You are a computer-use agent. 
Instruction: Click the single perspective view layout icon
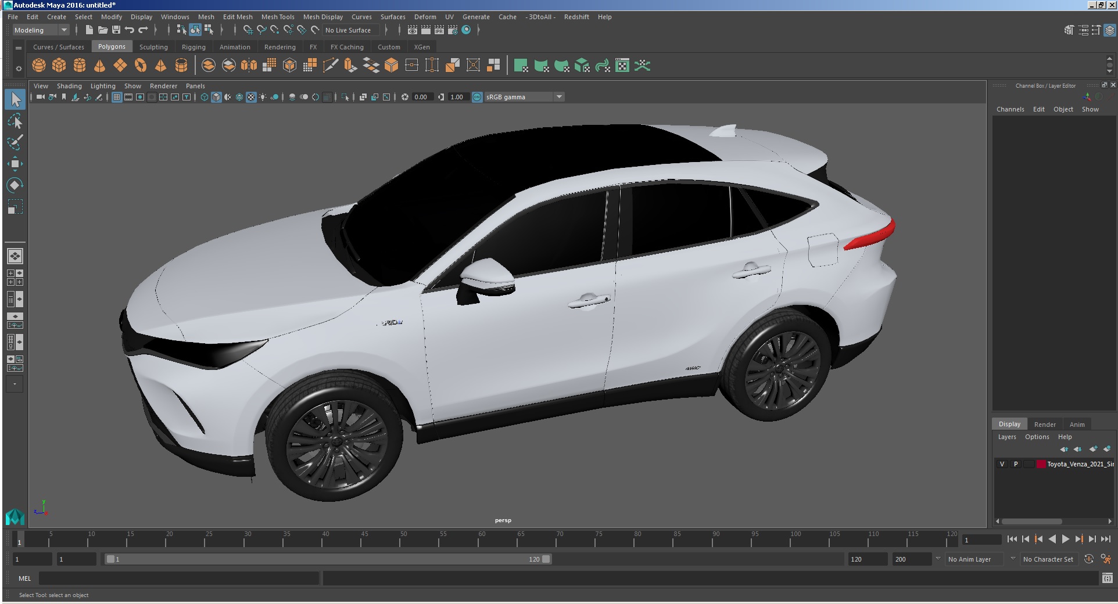click(15, 256)
